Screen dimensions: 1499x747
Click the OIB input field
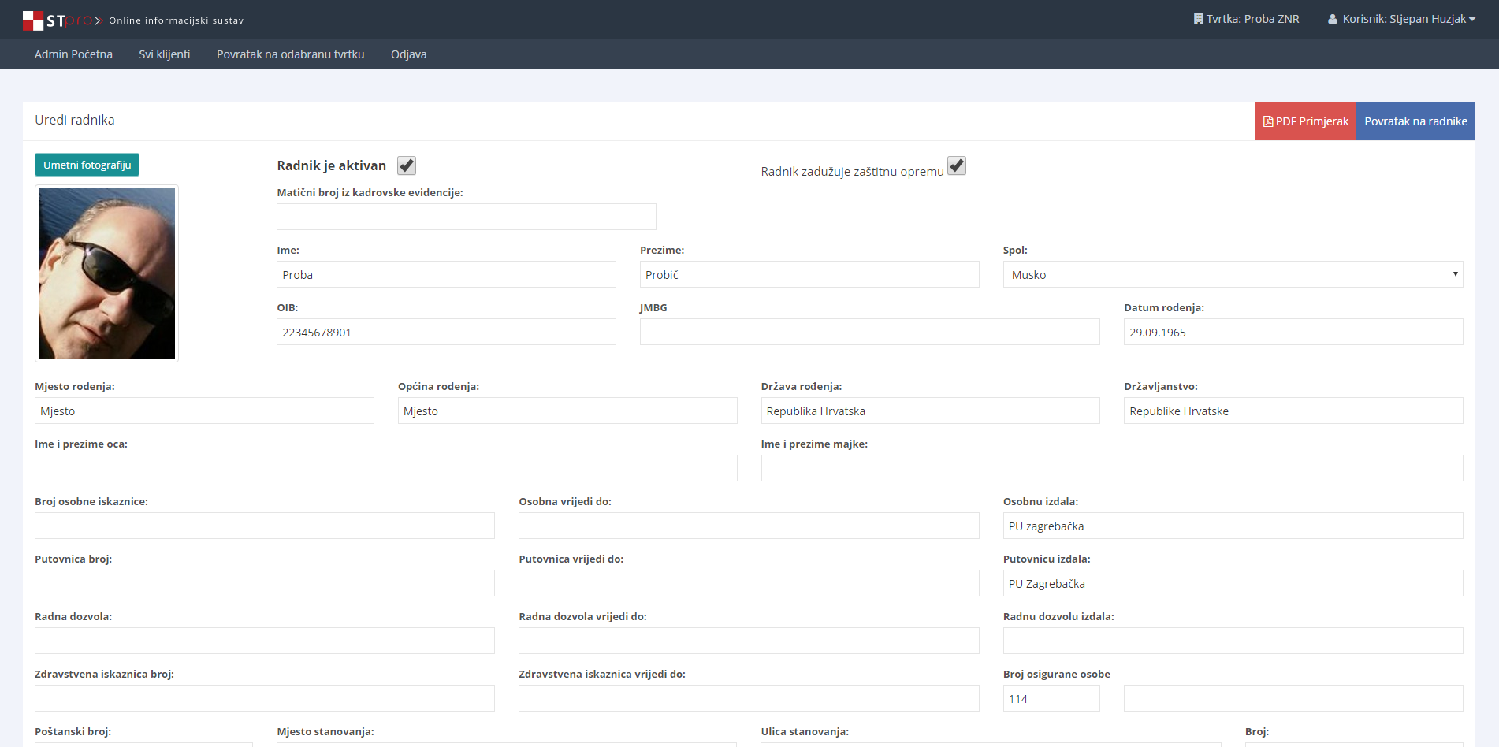tap(446, 332)
